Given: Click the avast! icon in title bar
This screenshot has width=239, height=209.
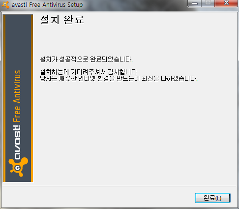Looking at the screenshot, I should coord(5,5).
